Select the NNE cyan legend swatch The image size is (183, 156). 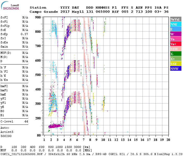tap(176, 24)
